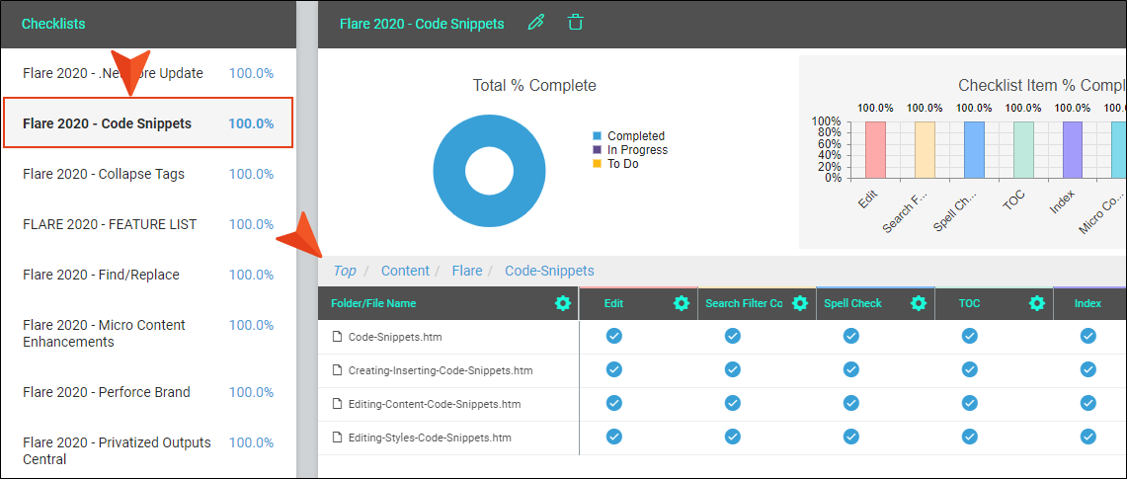Viewport: 1127px width, 479px height.
Task: Select Flare 2020 - Collapse Tags checklist
Action: [x=148, y=174]
